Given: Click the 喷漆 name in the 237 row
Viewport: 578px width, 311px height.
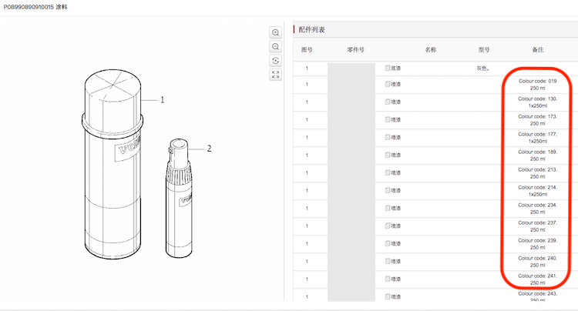Looking at the screenshot, I should [x=396, y=226].
